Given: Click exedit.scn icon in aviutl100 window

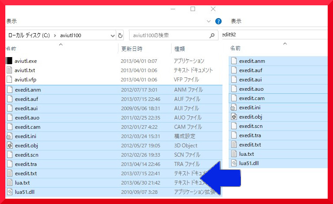Looking at the screenshot, I should (10, 155).
